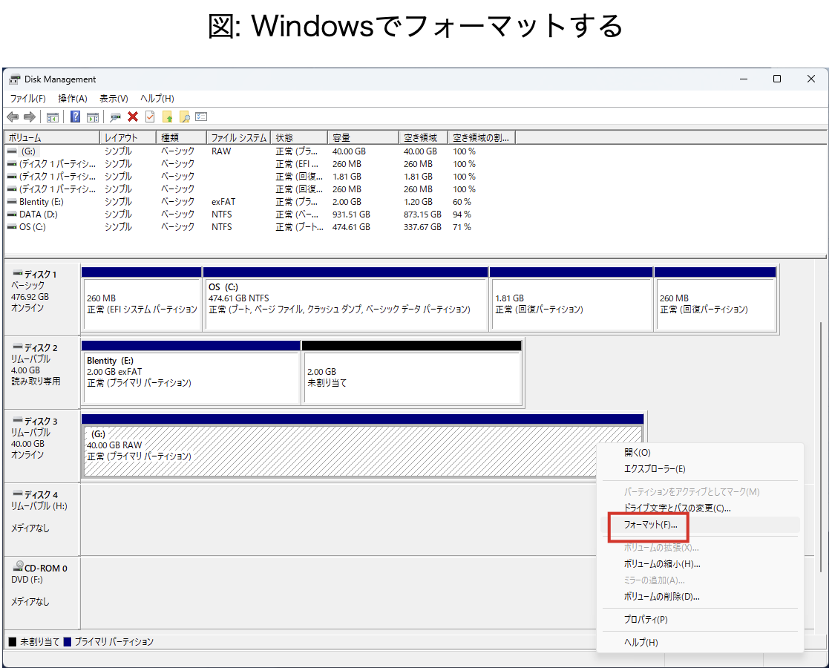Sort by the レイアウト column header

pyautogui.click(x=128, y=138)
